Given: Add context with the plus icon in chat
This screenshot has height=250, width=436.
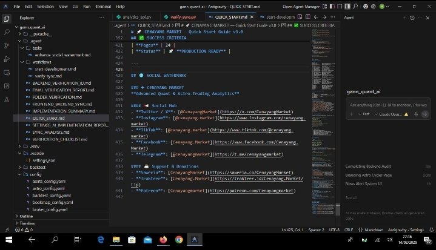Looking at the screenshot, I should 352,114.
